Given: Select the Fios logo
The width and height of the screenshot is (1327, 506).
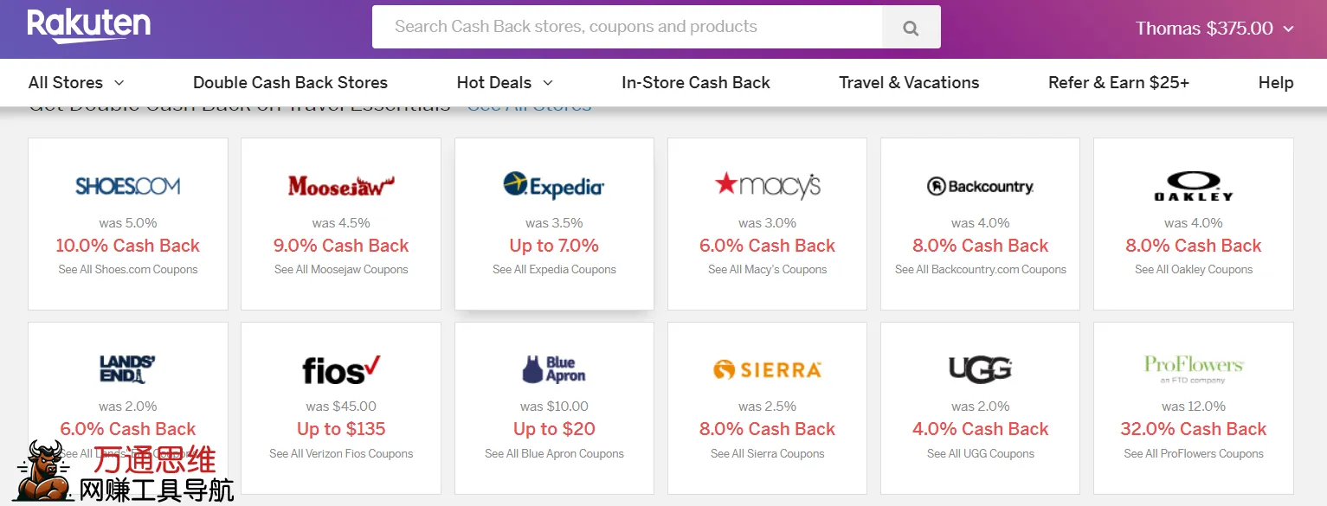Looking at the screenshot, I should pyautogui.click(x=341, y=370).
